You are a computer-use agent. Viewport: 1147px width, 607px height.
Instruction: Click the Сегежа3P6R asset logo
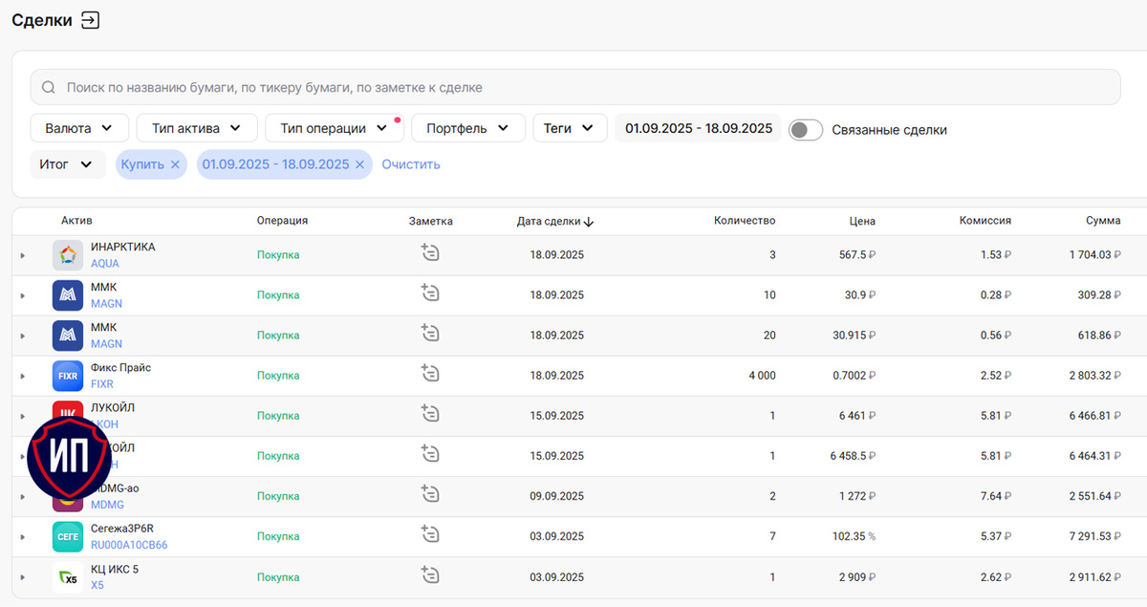[68, 536]
